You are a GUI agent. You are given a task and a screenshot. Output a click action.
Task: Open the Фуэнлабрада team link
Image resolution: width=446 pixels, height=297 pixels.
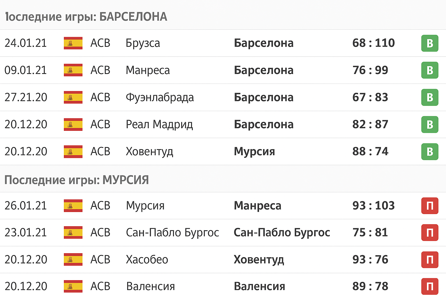[x=160, y=97]
